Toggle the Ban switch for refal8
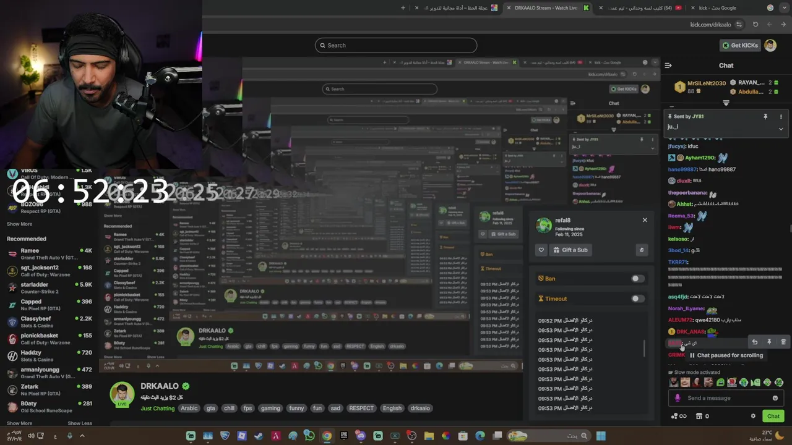Screen dimensions: 792x445 point(637,279)
